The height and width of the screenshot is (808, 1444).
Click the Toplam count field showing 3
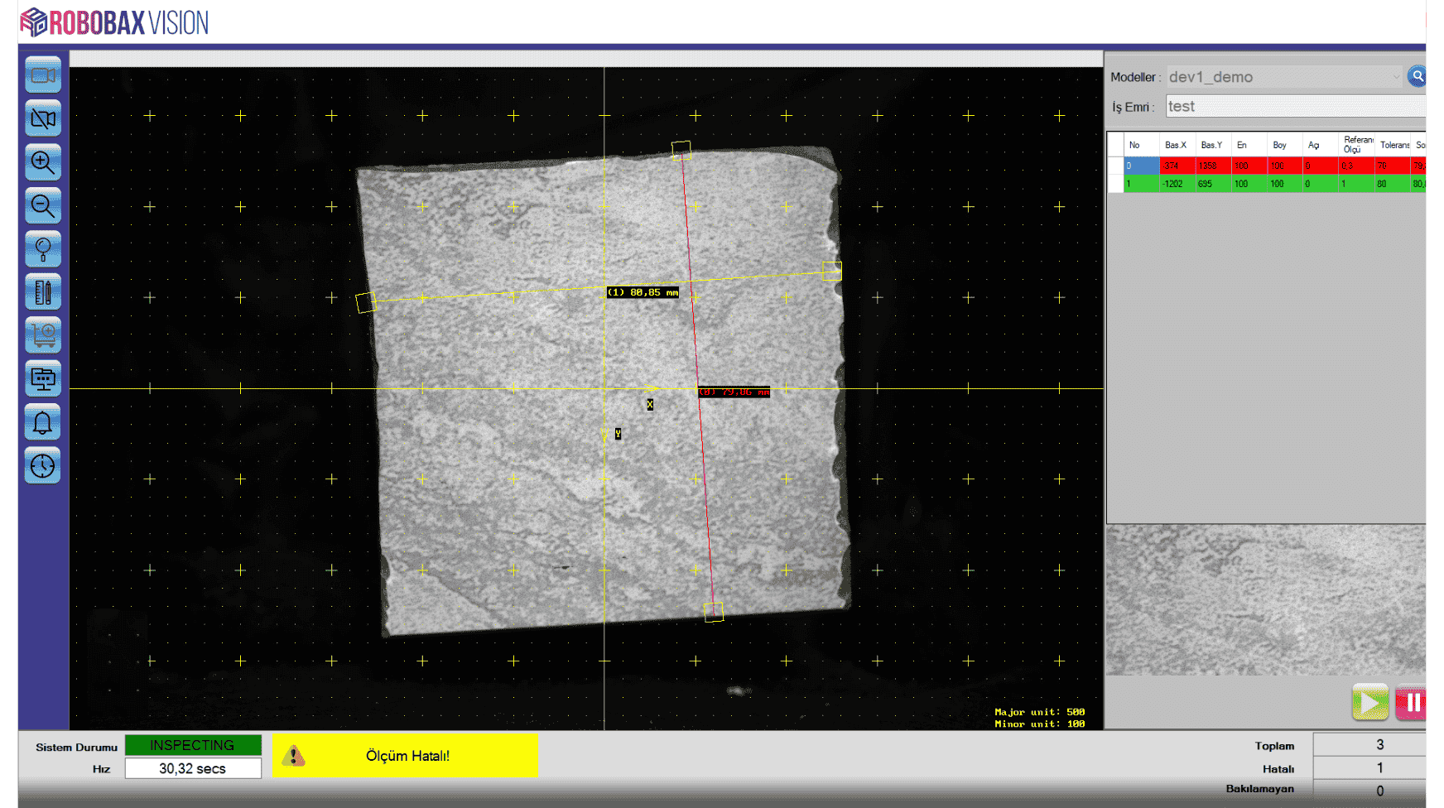click(x=1369, y=745)
